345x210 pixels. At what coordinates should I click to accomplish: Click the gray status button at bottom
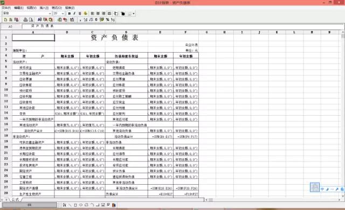[30, 205]
